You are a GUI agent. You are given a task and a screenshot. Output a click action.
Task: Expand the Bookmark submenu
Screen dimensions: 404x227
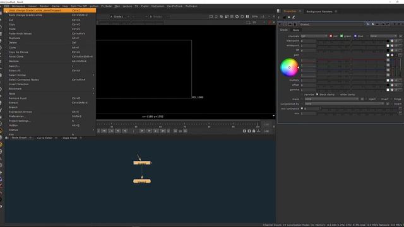pos(49,89)
